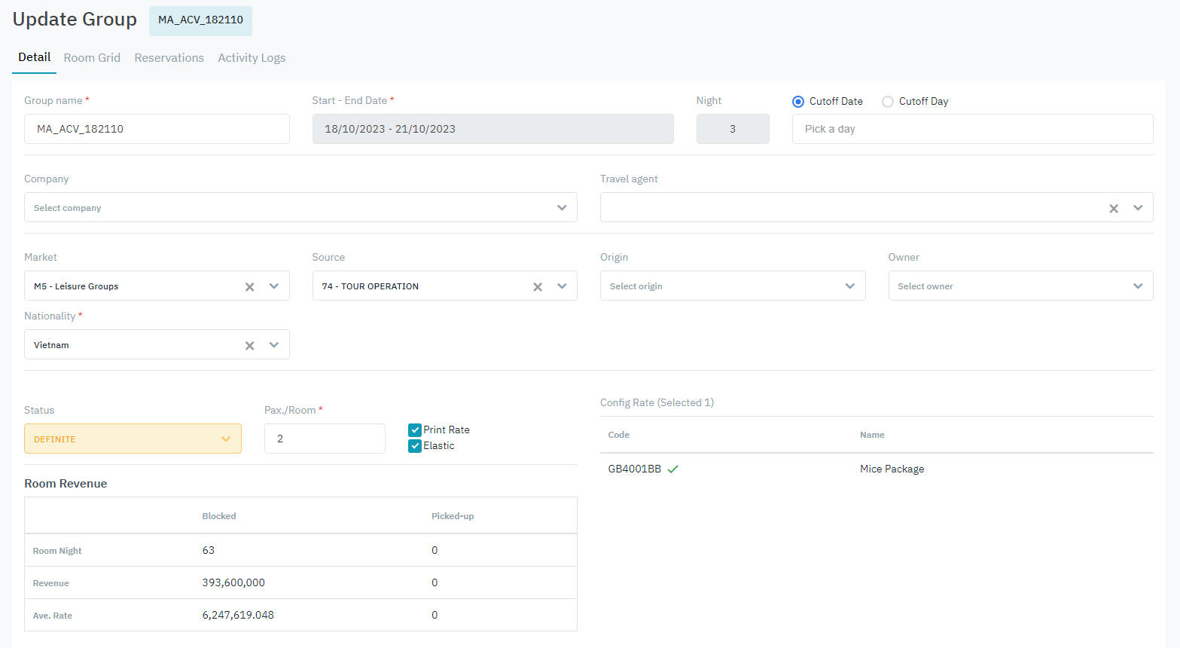Open the Nationality dropdown chevron

(274, 345)
